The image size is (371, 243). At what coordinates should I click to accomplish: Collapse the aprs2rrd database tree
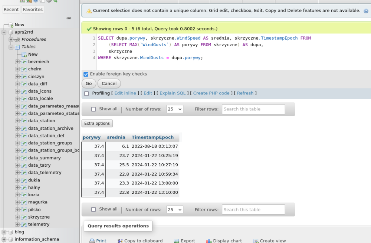4,32
